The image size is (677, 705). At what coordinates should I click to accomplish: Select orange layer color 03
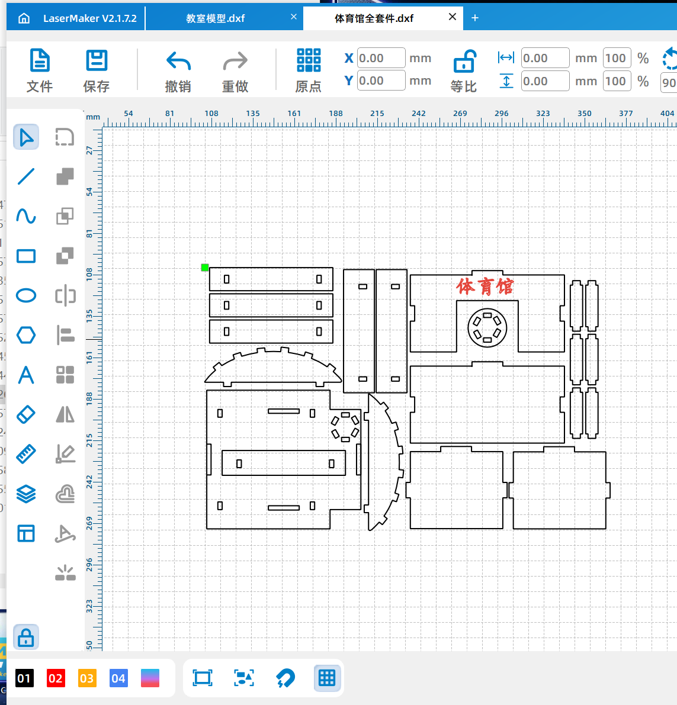(x=87, y=678)
